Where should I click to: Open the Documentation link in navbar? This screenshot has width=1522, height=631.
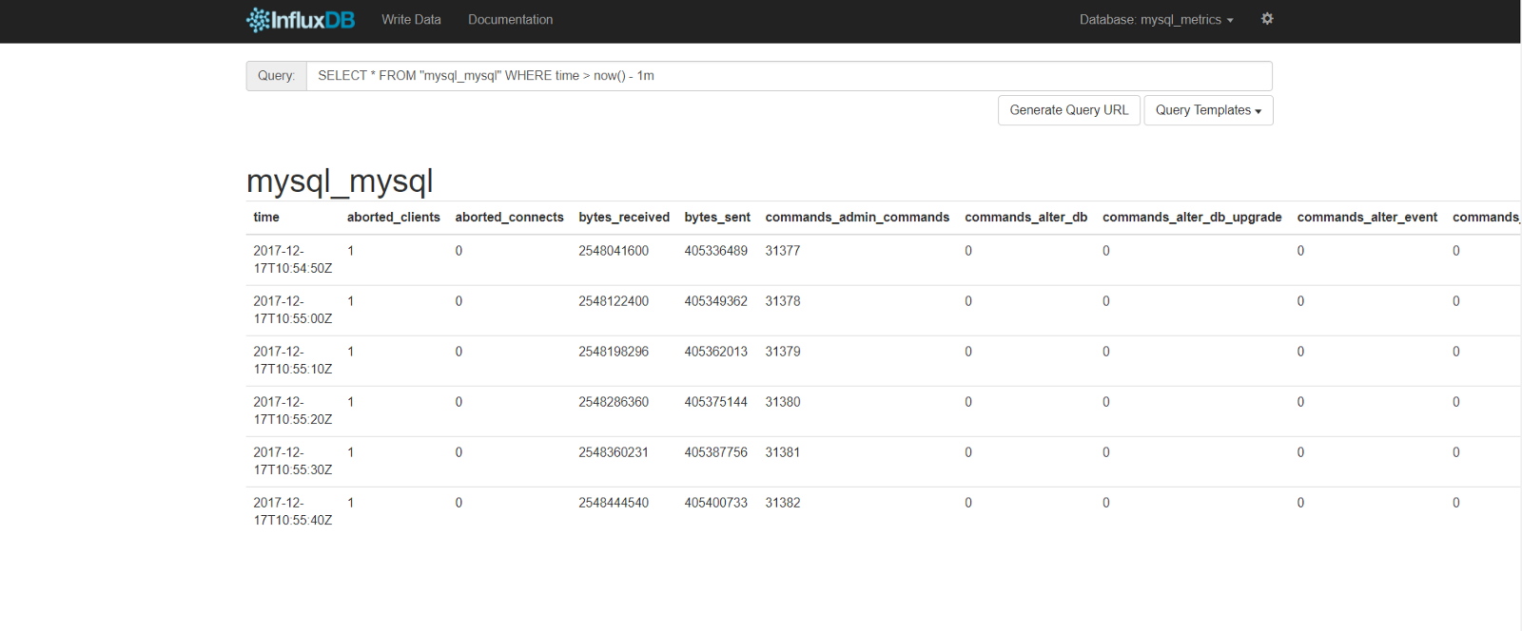pyautogui.click(x=510, y=20)
